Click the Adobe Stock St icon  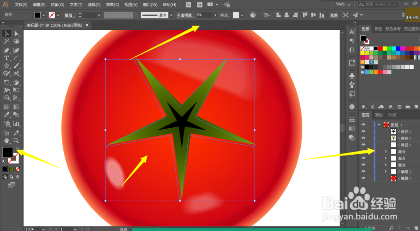point(199,5)
